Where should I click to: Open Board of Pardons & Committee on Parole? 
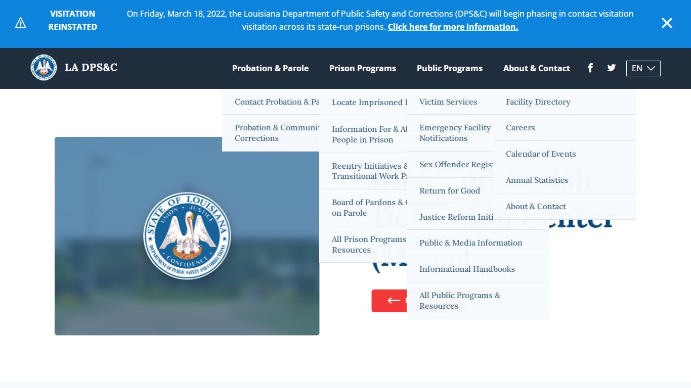[363, 208]
